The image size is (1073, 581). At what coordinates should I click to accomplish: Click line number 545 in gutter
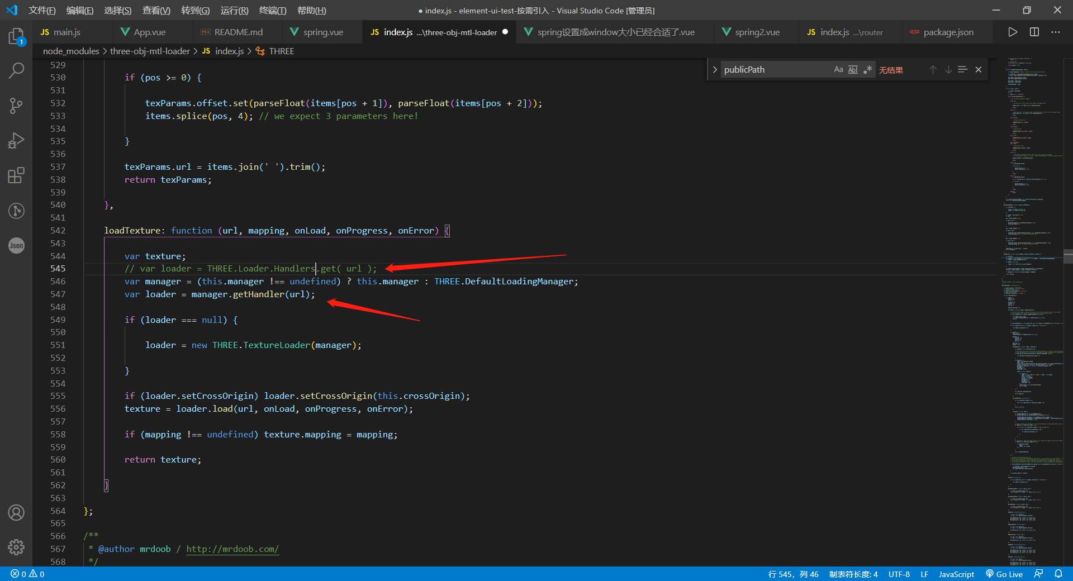58,269
